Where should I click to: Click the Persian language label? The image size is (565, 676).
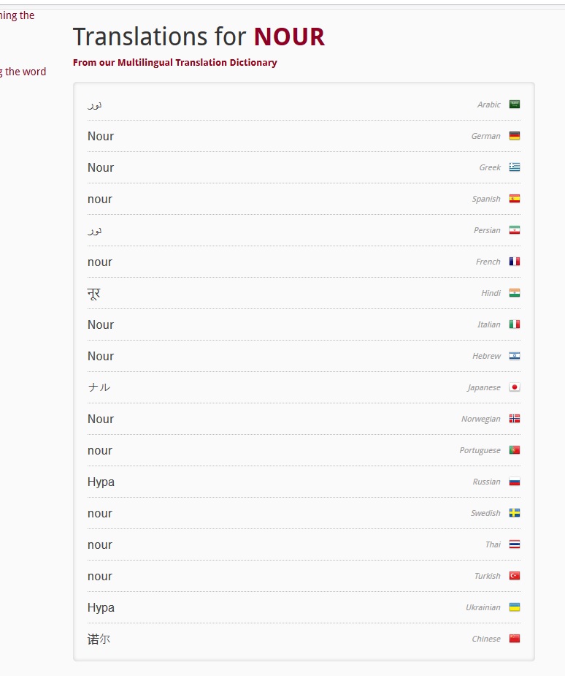pos(487,230)
